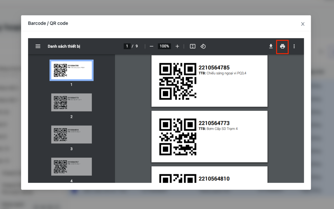Fit the PDF to page
Image resolution: width=334 pixels, height=209 pixels.
(x=193, y=46)
